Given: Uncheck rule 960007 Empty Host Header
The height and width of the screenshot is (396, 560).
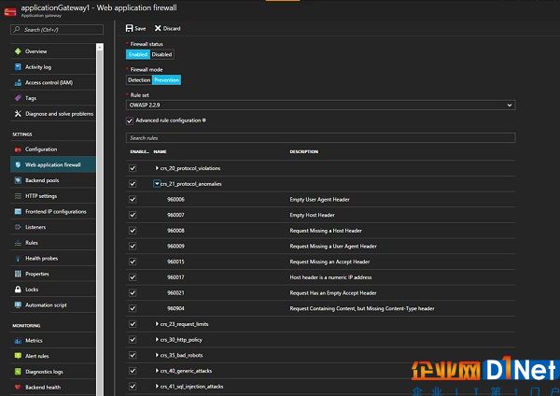Looking at the screenshot, I should [133, 215].
